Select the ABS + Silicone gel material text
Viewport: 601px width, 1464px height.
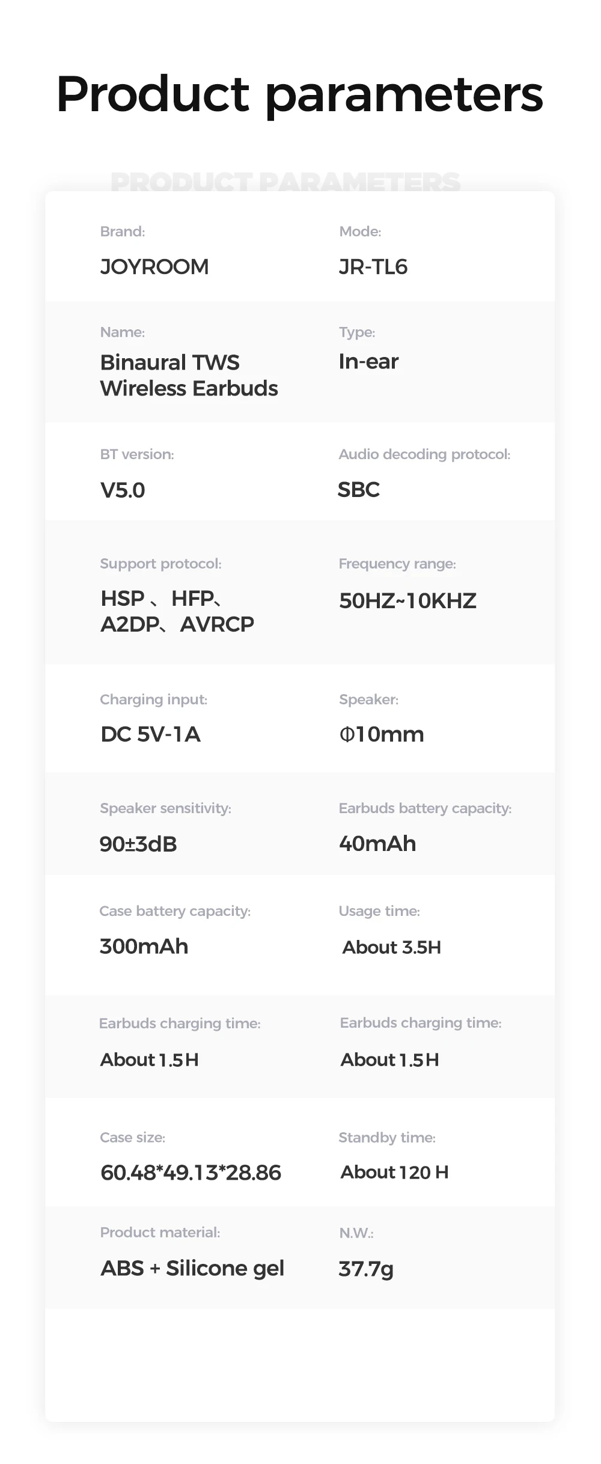tap(192, 1268)
